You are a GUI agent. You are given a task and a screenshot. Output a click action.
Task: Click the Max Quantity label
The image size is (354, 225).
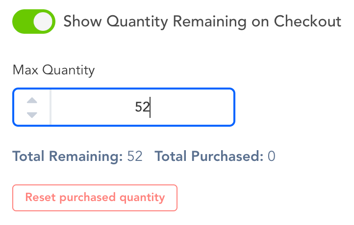pyautogui.click(x=53, y=70)
